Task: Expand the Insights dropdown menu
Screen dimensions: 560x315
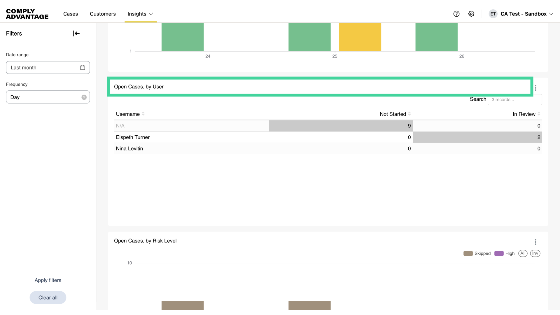Action: pos(140,14)
